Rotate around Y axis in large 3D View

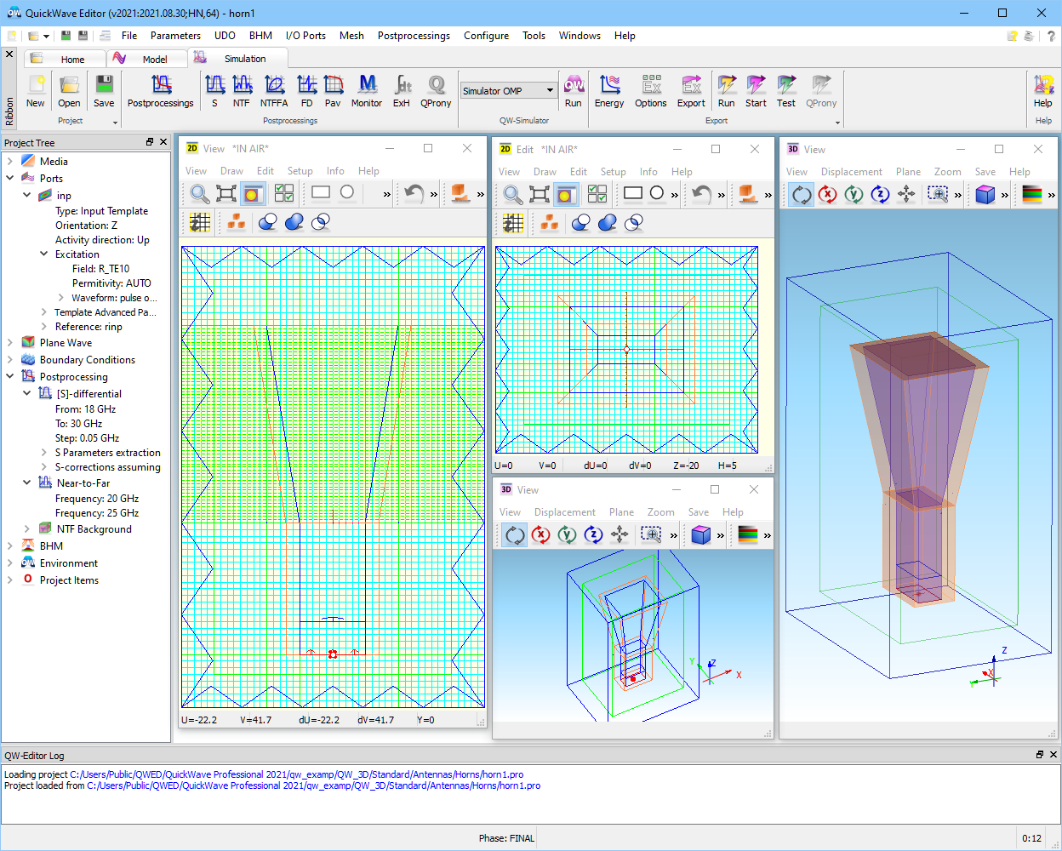[854, 194]
